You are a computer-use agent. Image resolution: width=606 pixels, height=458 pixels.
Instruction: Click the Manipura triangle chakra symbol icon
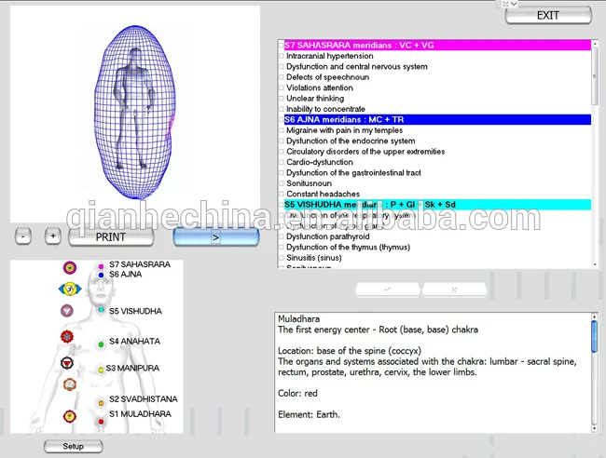pyautogui.click(x=67, y=363)
